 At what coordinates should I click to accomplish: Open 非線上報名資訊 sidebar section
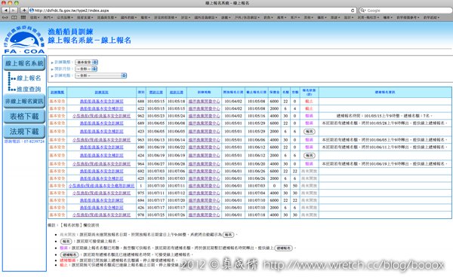24,101
